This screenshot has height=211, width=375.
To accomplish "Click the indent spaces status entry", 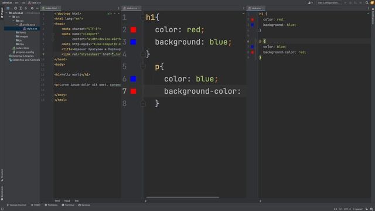I will coord(358,209).
